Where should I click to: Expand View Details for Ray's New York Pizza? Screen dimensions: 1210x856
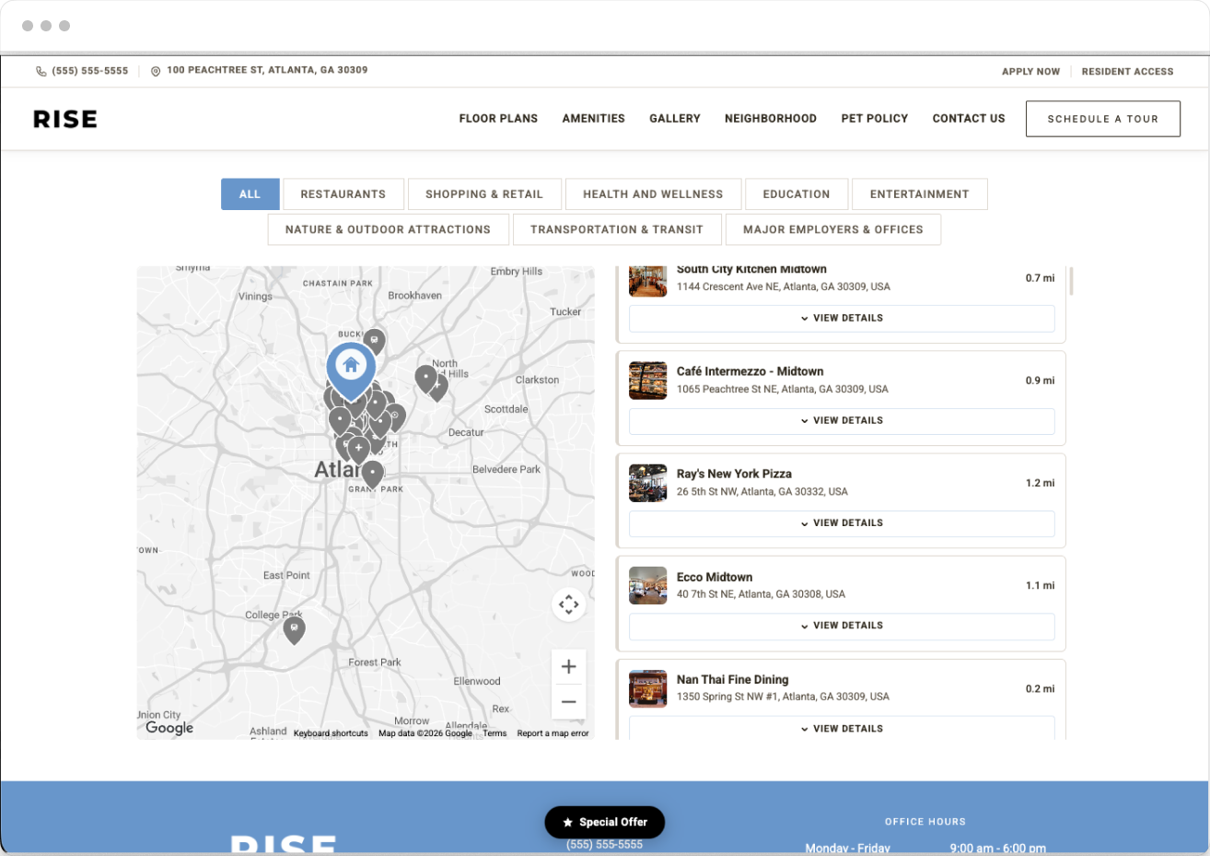[842, 522]
